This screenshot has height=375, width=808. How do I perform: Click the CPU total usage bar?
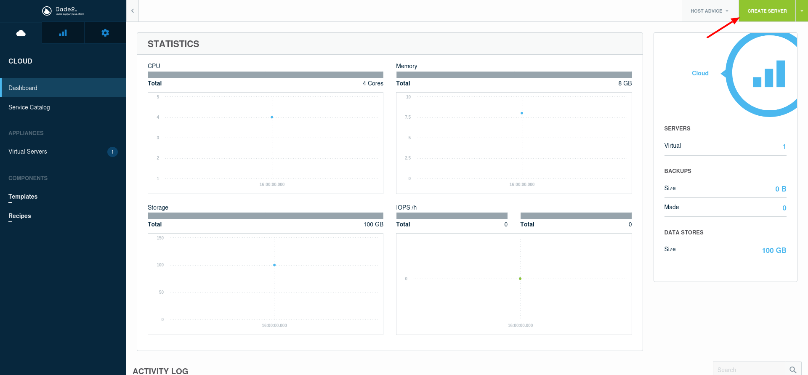pyautogui.click(x=266, y=75)
